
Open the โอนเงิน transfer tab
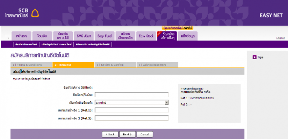click(x=42, y=36)
